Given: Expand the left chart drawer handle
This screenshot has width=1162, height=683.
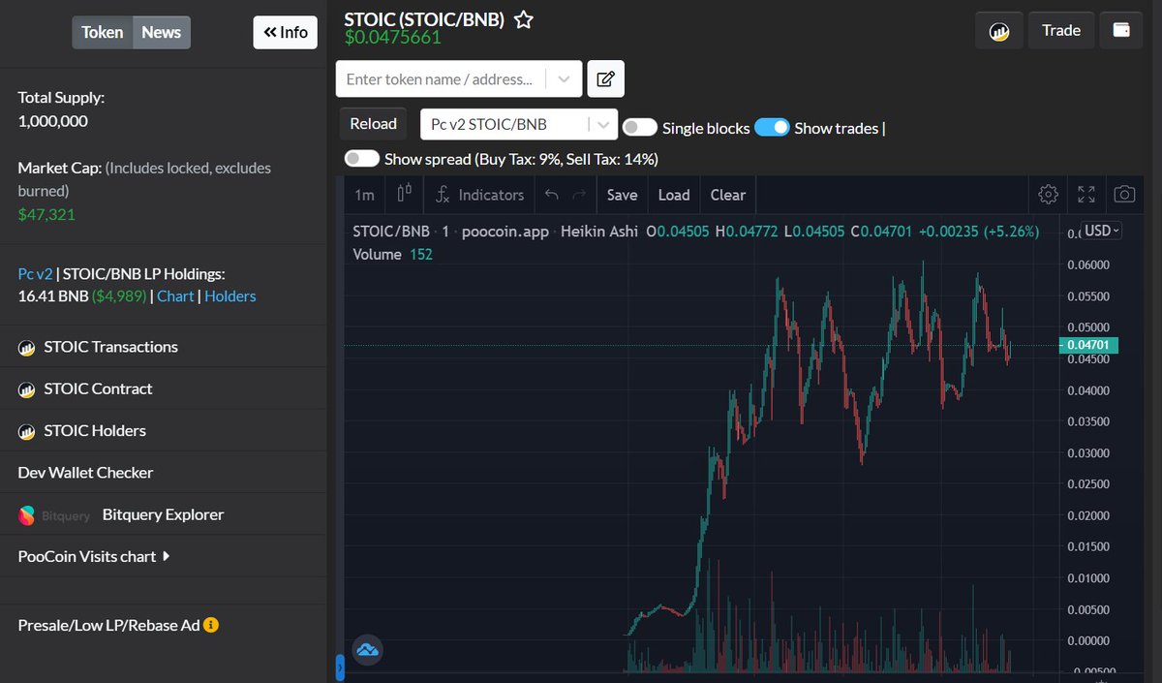Looking at the screenshot, I should pyautogui.click(x=340, y=667).
